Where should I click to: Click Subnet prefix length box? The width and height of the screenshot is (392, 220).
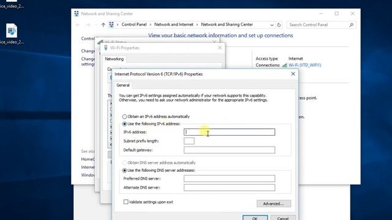189,141
